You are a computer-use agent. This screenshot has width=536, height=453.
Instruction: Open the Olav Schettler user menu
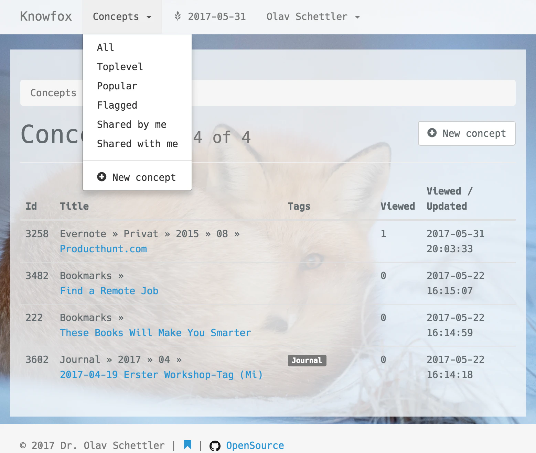point(307,16)
